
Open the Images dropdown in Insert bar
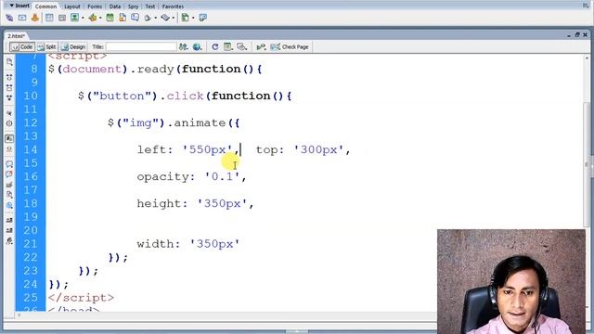point(77,18)
